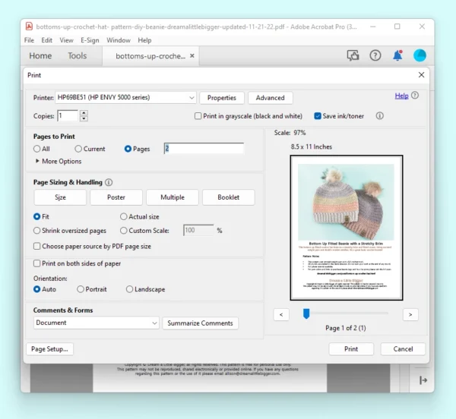Enable Print in grayscale checkbox

198,116
